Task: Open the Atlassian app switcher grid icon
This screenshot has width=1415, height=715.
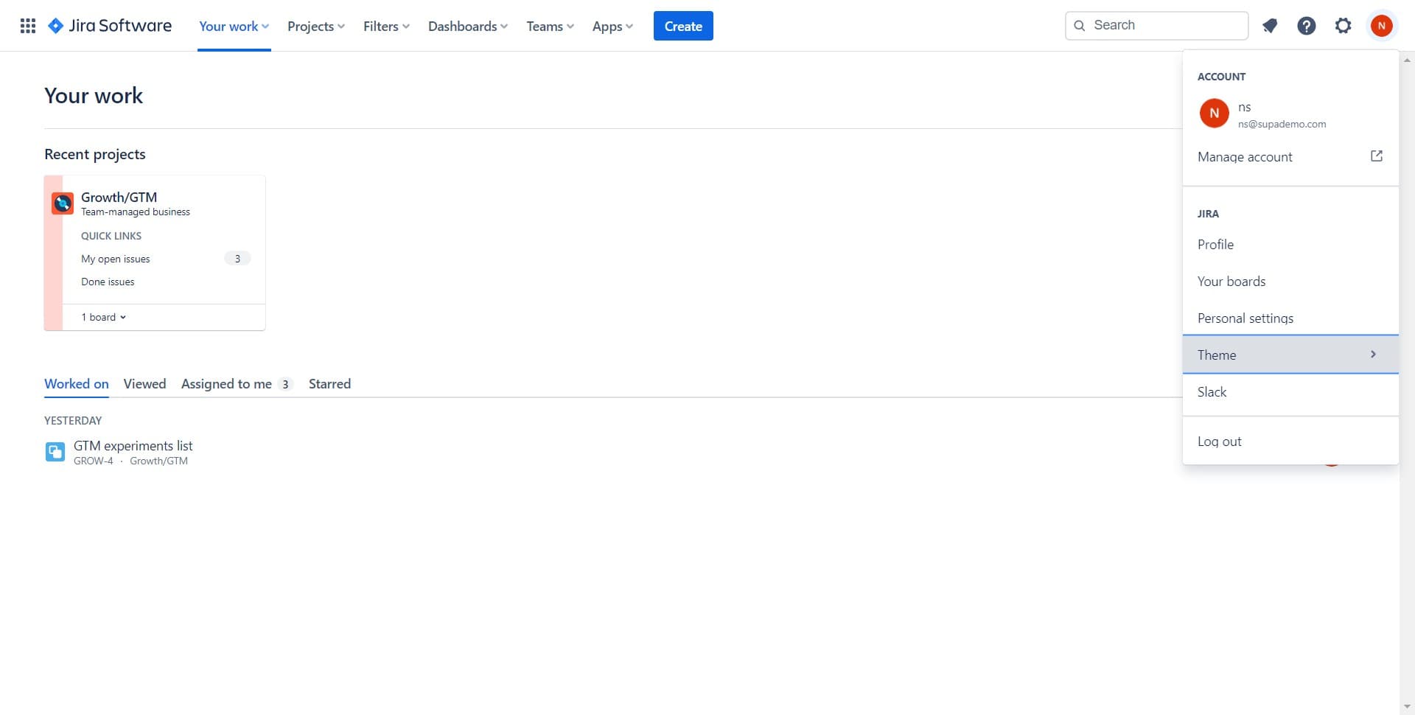Action: point(27,25)
